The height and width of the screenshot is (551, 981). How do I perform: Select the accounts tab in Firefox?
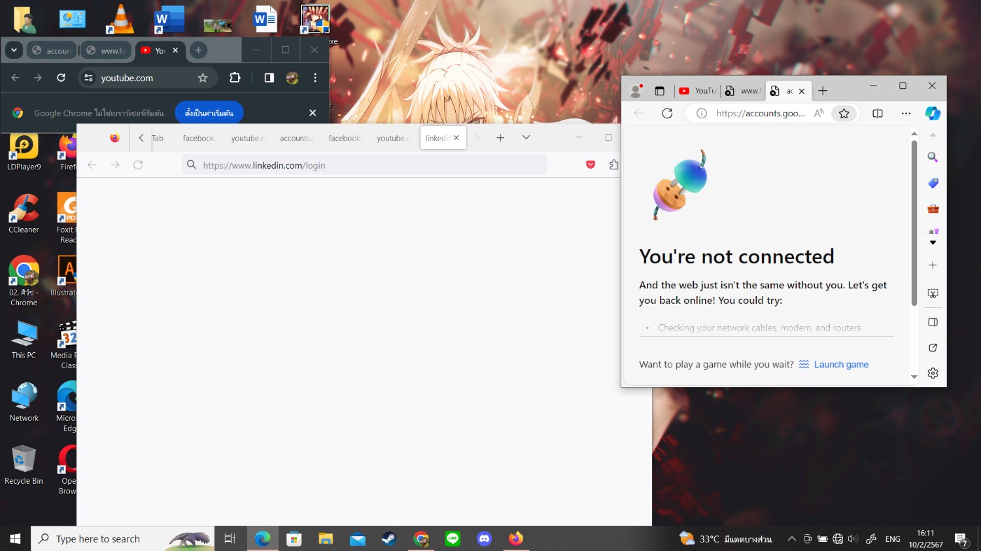pos(297,138)
